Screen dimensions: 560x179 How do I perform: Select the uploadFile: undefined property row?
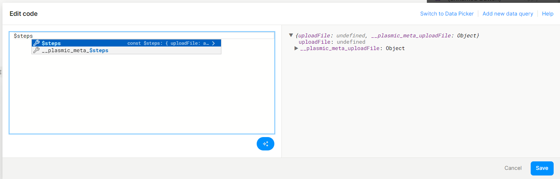tap(332, 42)
